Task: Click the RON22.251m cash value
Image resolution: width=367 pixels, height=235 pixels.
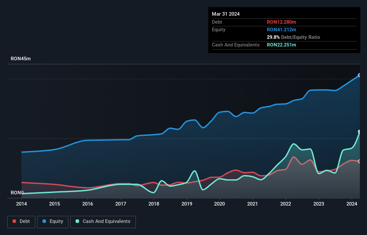Action: [281, 45]
